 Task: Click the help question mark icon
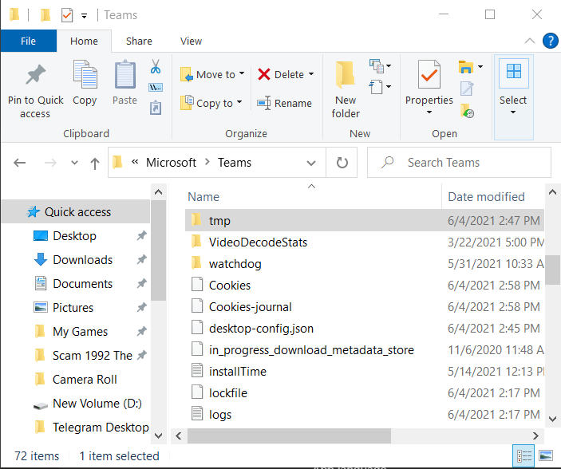[551, 41]
